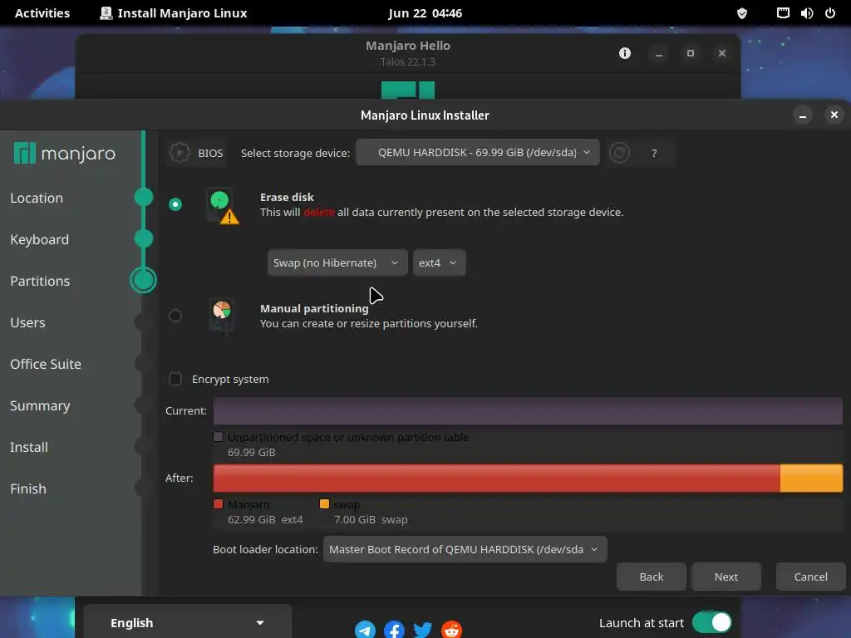851x638 pixels.
Task: Select the Office Suite step
Action: 46,364
